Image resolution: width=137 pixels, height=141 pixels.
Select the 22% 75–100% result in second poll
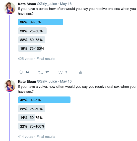pos(32,126)
